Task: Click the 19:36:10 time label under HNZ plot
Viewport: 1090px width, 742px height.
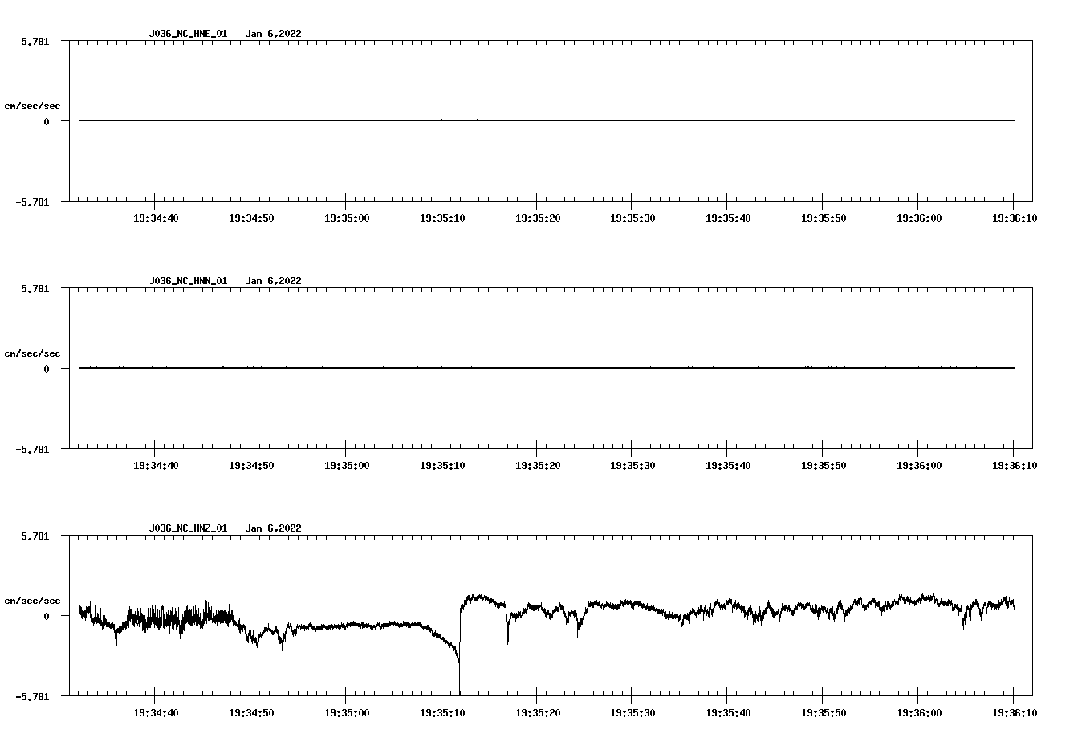Action: point(1015,713)
